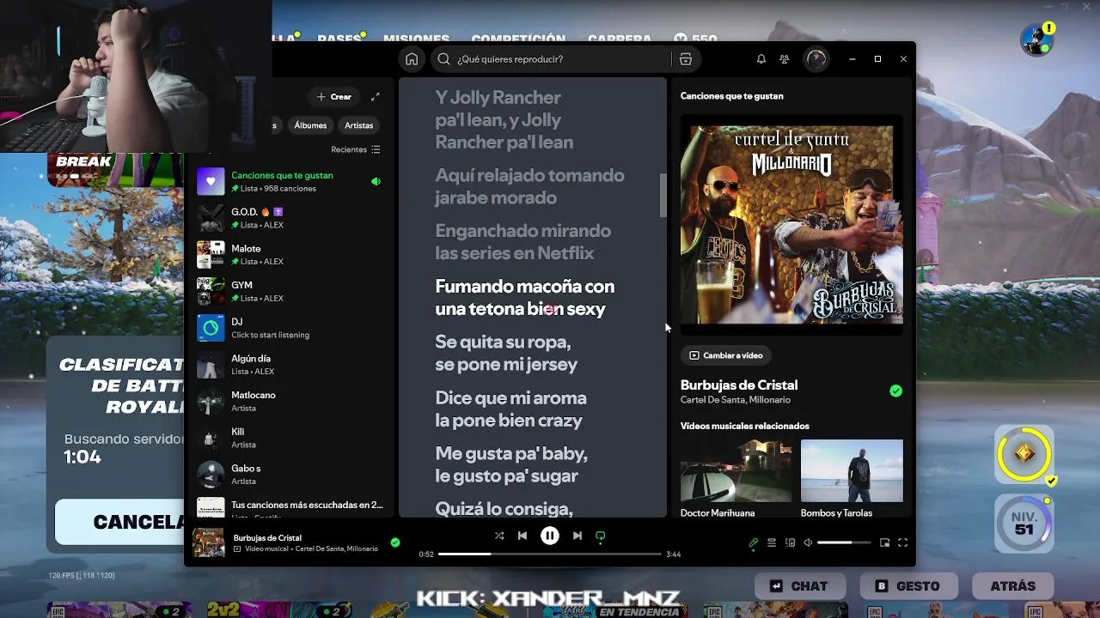
Task: Click the 'Canciones que te gustan' panel header
Action: pyautogui.click(x=732, y=96)
